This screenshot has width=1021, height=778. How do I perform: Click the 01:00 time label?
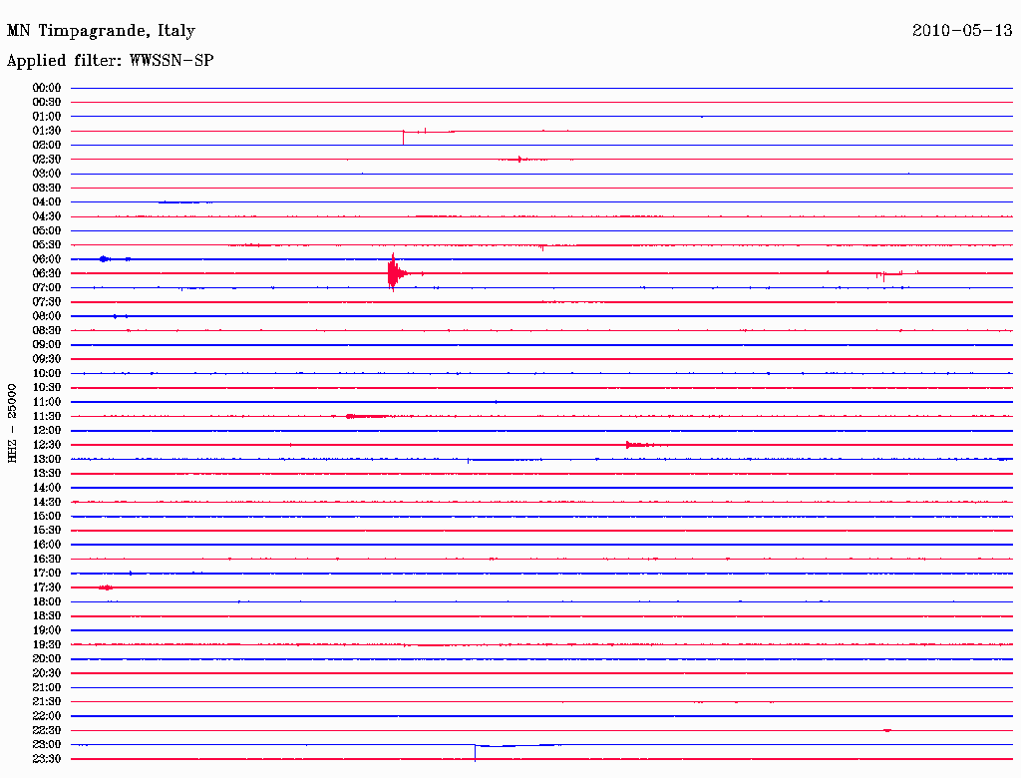(x=47, y=117)
